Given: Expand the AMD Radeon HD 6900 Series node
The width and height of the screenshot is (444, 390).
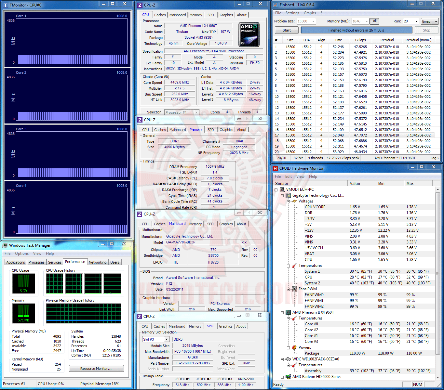Looking at the screenshot, I should [282, 377].
